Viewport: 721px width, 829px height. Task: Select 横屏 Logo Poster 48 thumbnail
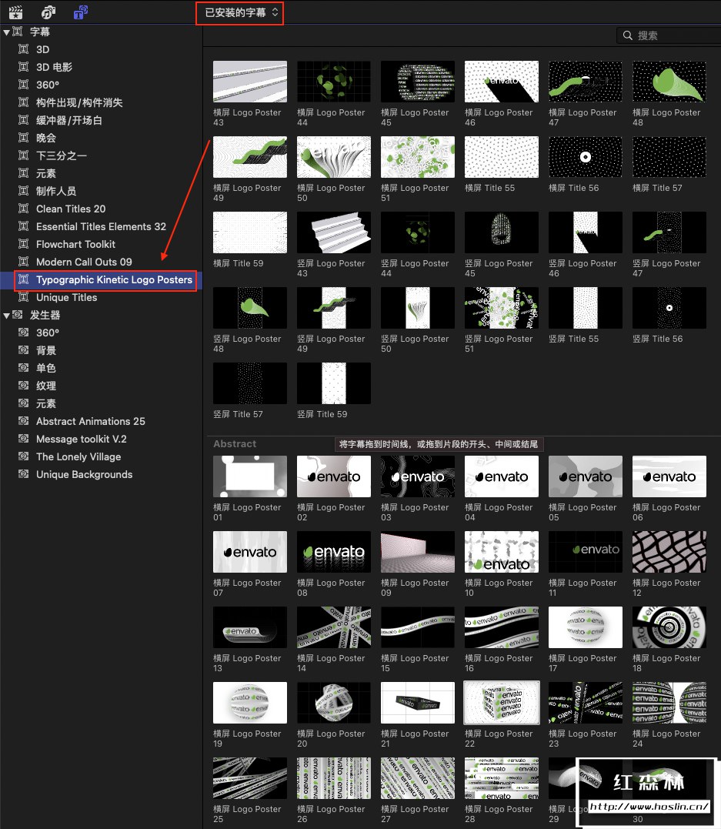pyautogui.click(x=669, y=82)
